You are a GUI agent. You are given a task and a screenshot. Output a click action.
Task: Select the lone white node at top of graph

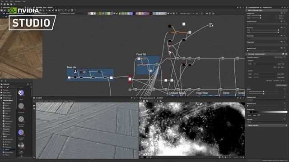[184, 24]
